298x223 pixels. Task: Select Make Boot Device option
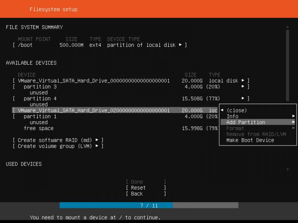(250, 140)
